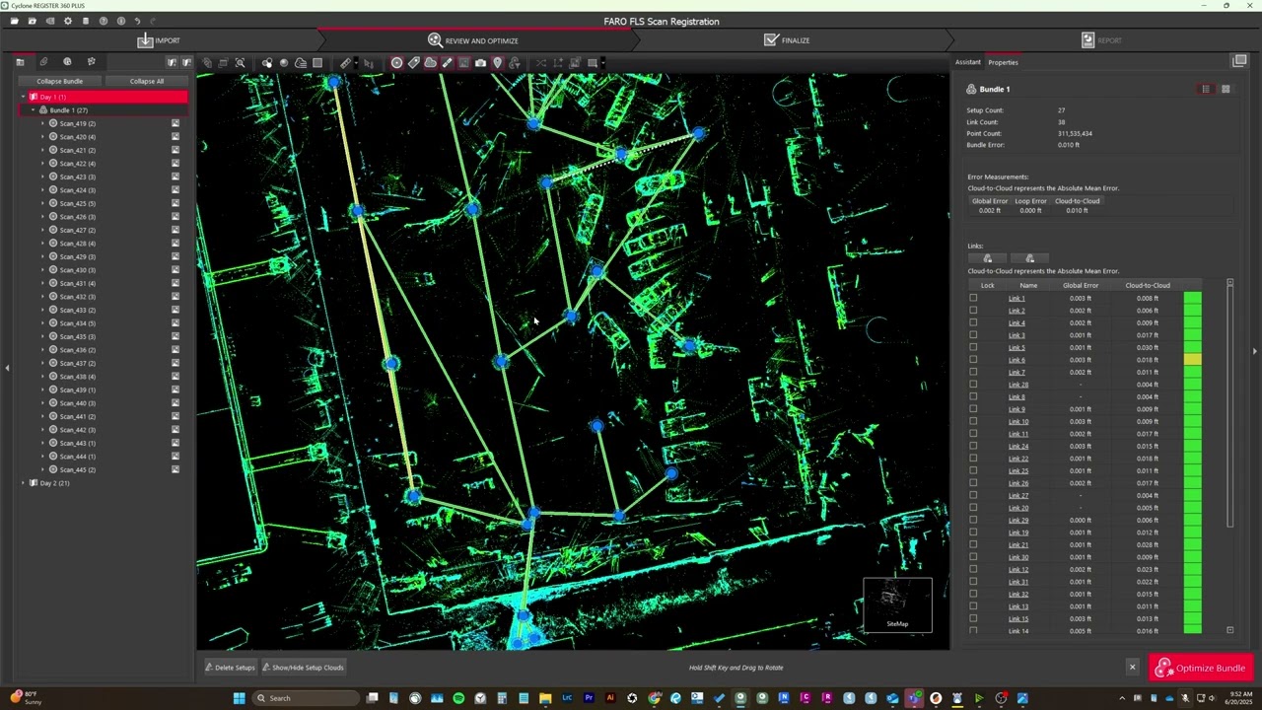Go to the Review and Optimize step
1262x710 pixels.
pos(473,40)
